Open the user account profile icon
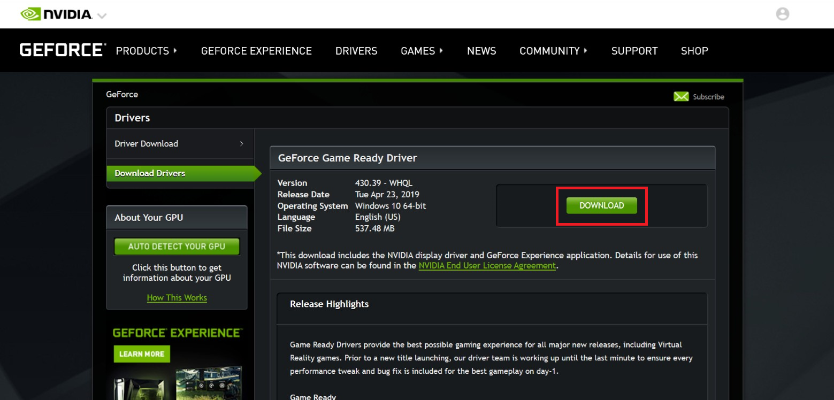Image resolution: width=834 pixels, height=400 pixels. (783, 14)
